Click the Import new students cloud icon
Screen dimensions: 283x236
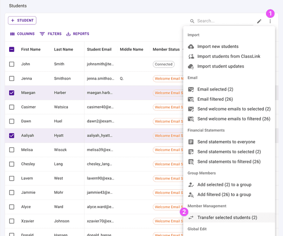coord(191,47)
